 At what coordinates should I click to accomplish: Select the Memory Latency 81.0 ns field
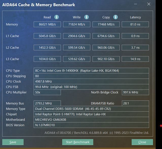point(135,25)
